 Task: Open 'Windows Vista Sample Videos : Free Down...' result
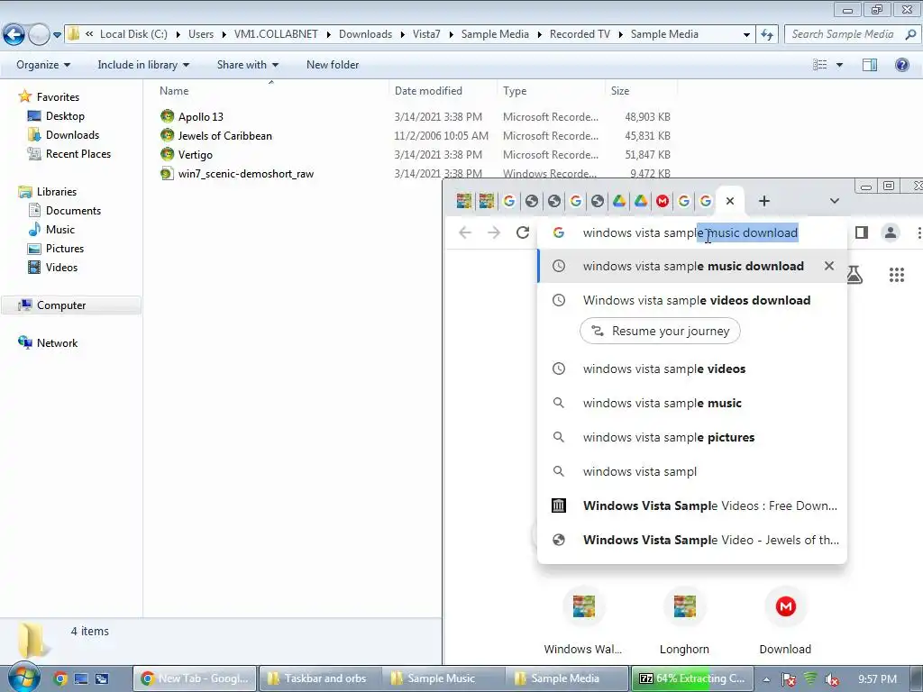click(x=692, y=505)
